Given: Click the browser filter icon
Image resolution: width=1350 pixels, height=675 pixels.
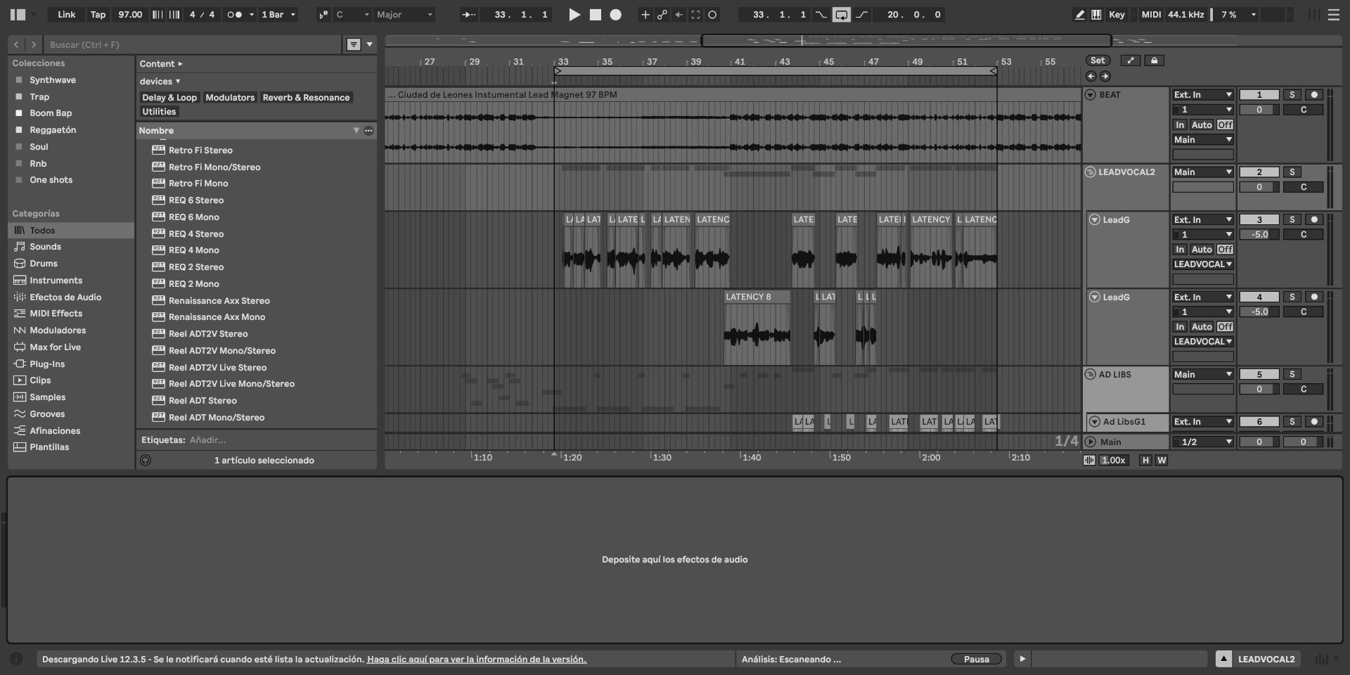Looking at the screenshot, I should [x=354, y=44].
